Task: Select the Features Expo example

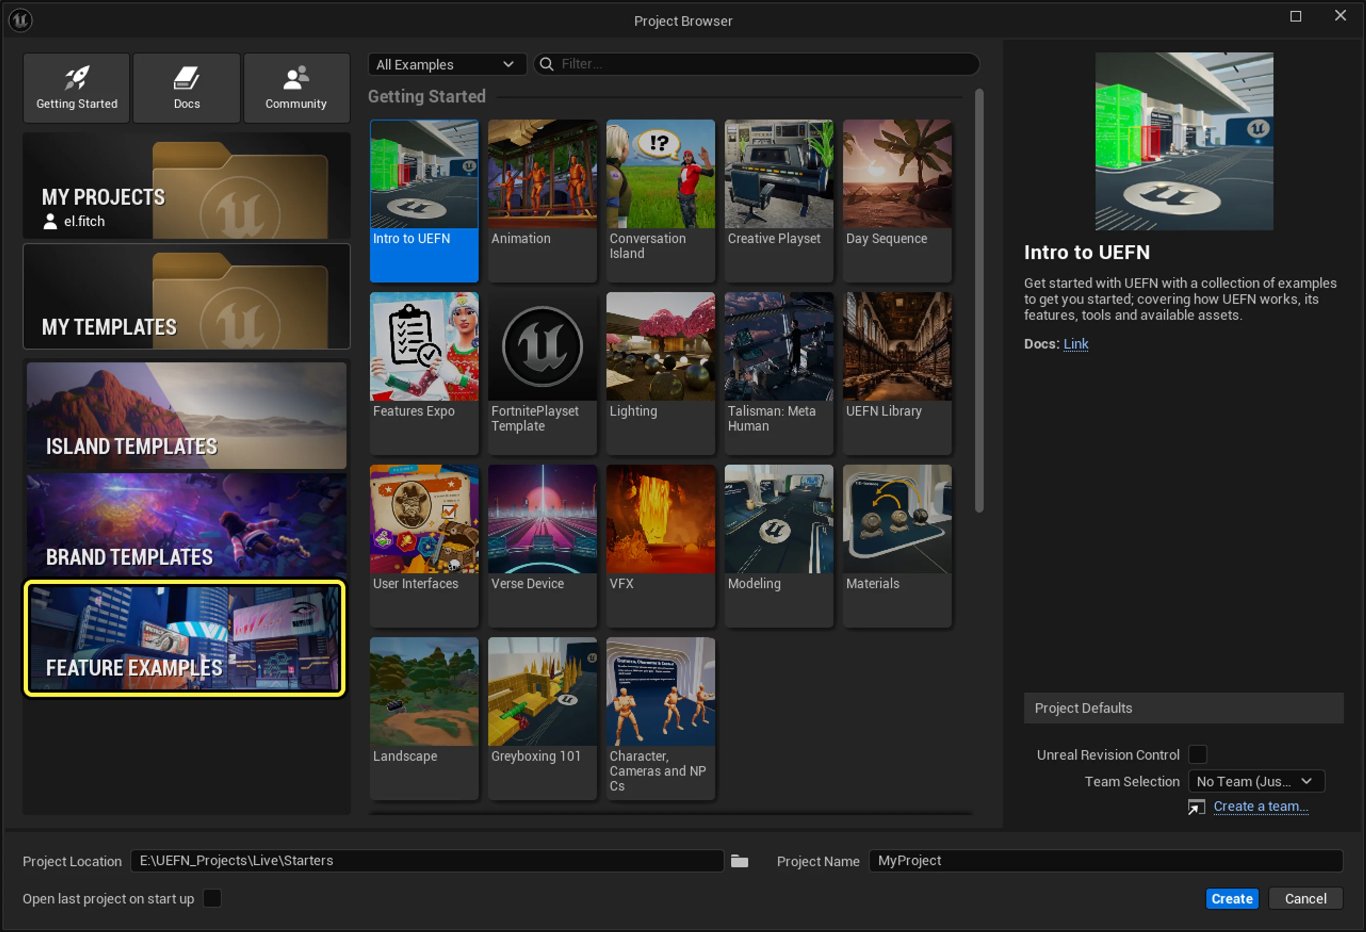Action: point(424,374)
